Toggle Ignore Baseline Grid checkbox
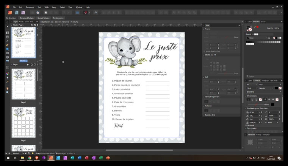 204,51
